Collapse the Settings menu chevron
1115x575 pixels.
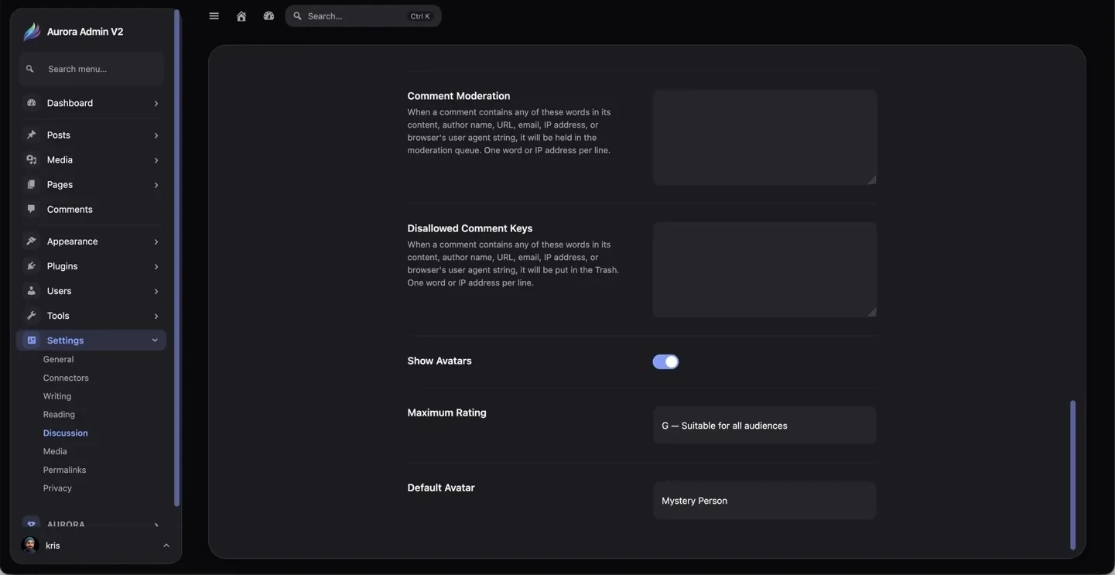[x=155, y=341]
